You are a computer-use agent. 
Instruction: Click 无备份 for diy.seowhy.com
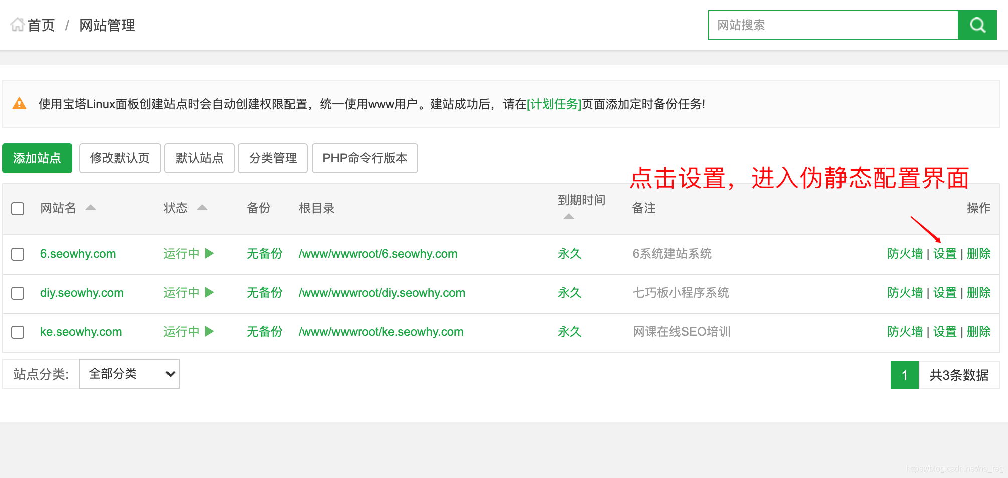tap(264, 293)
